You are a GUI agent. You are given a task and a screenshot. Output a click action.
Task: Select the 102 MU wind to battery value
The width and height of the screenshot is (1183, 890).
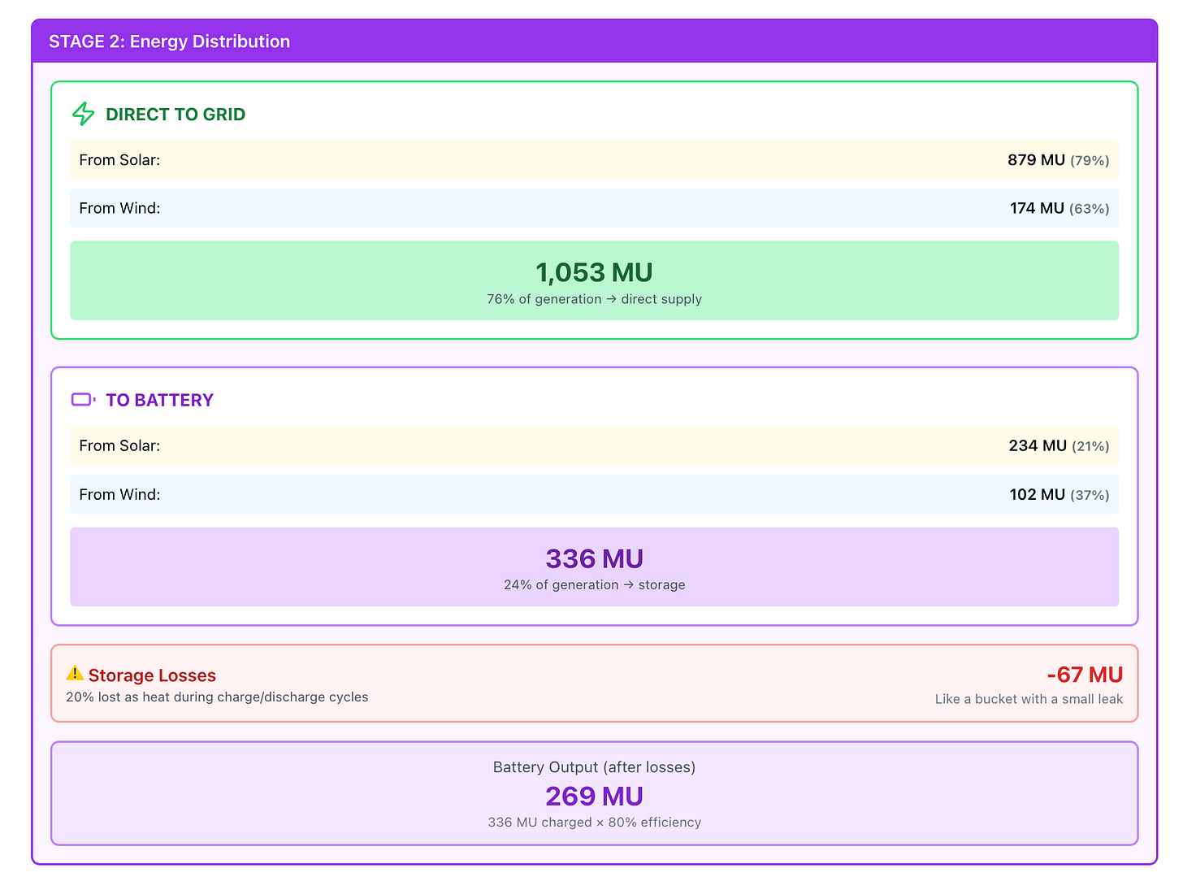pos(1038,494)
